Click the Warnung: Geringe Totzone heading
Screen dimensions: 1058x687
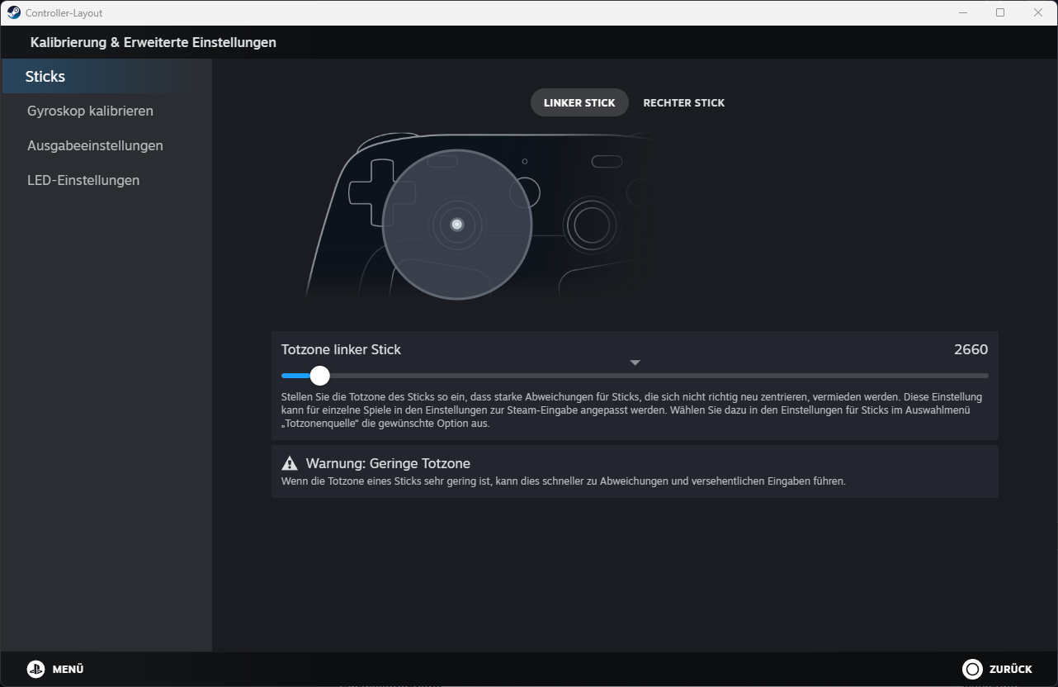pyautogui.click(x=388, y=463)
